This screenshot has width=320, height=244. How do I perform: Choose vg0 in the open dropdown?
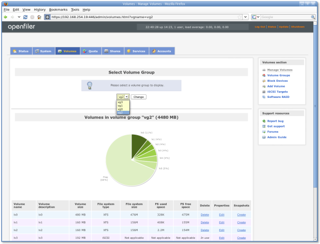tap(120, 109)
